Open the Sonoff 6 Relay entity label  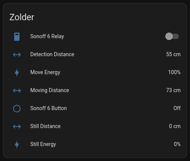tap(47, 36)
